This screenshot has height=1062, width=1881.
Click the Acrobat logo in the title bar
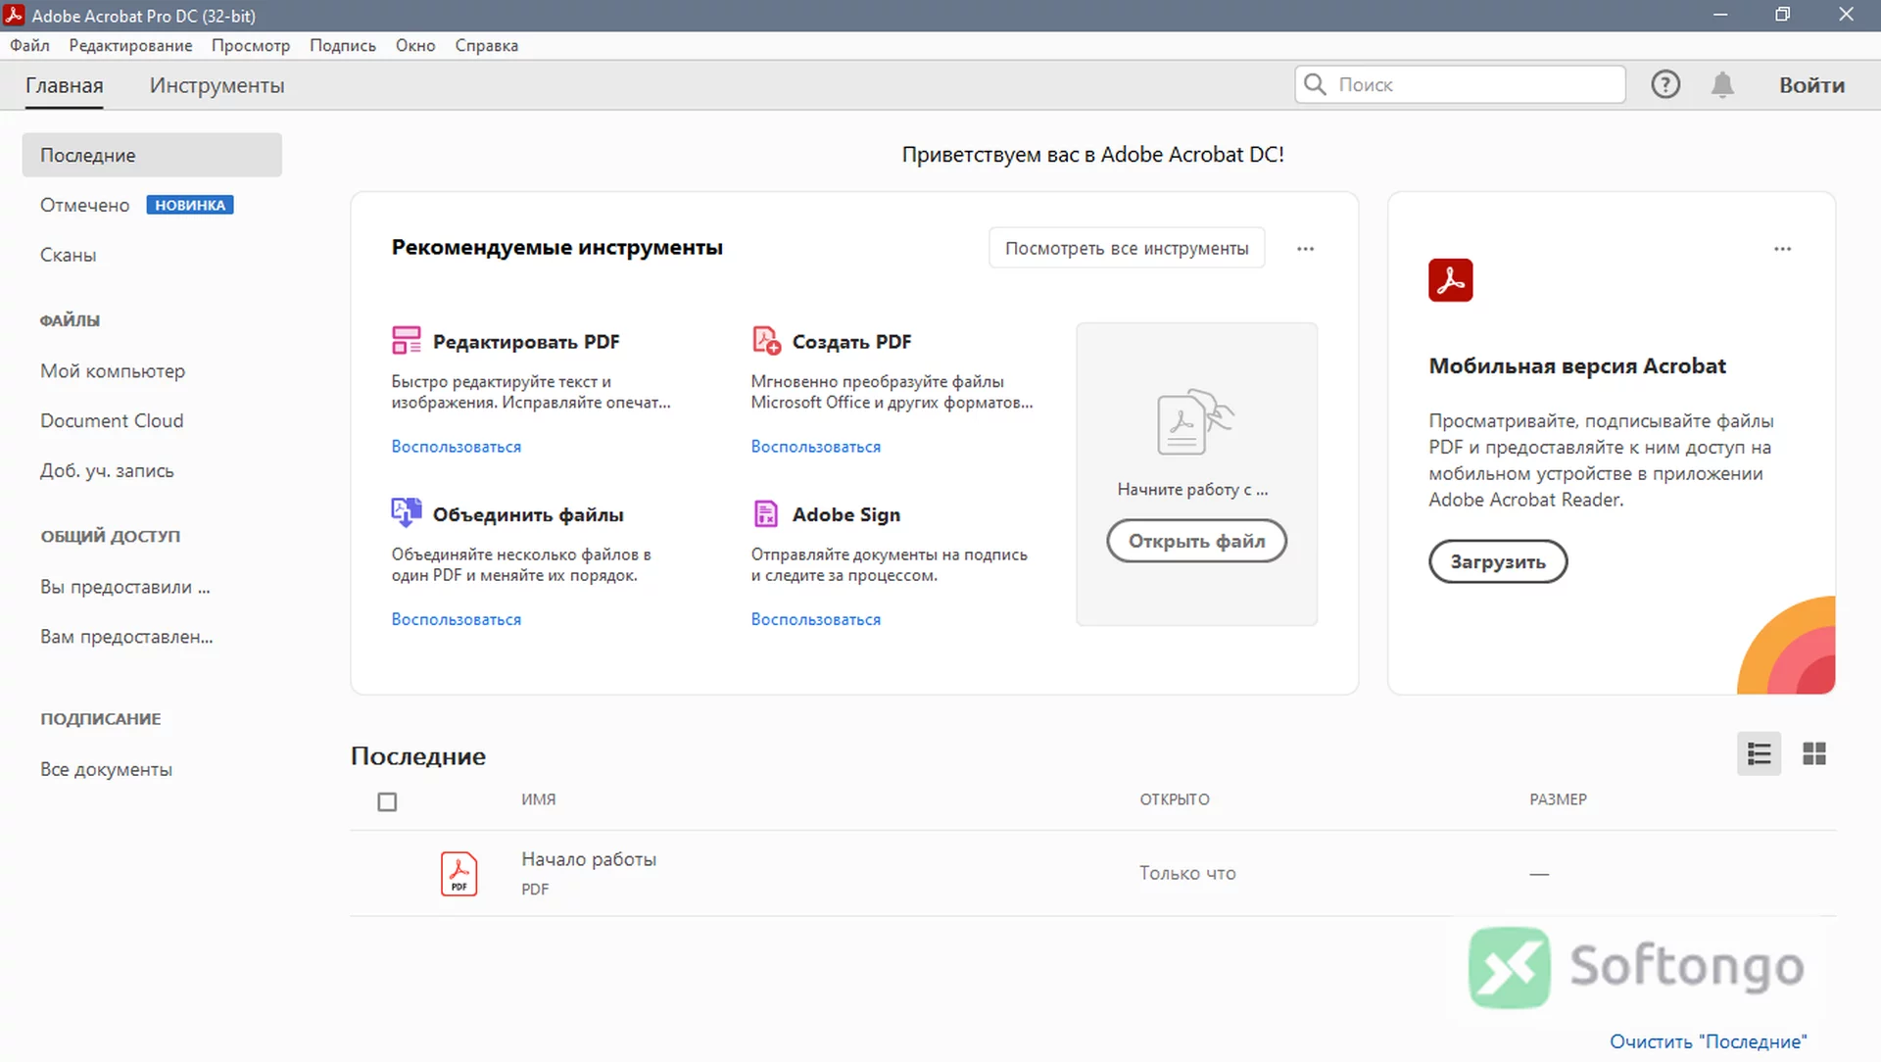point(14,15)
